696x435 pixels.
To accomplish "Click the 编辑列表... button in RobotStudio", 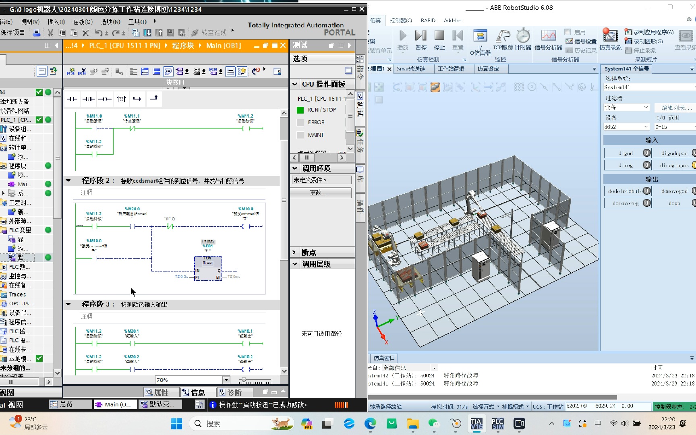I will click(676, 108).
